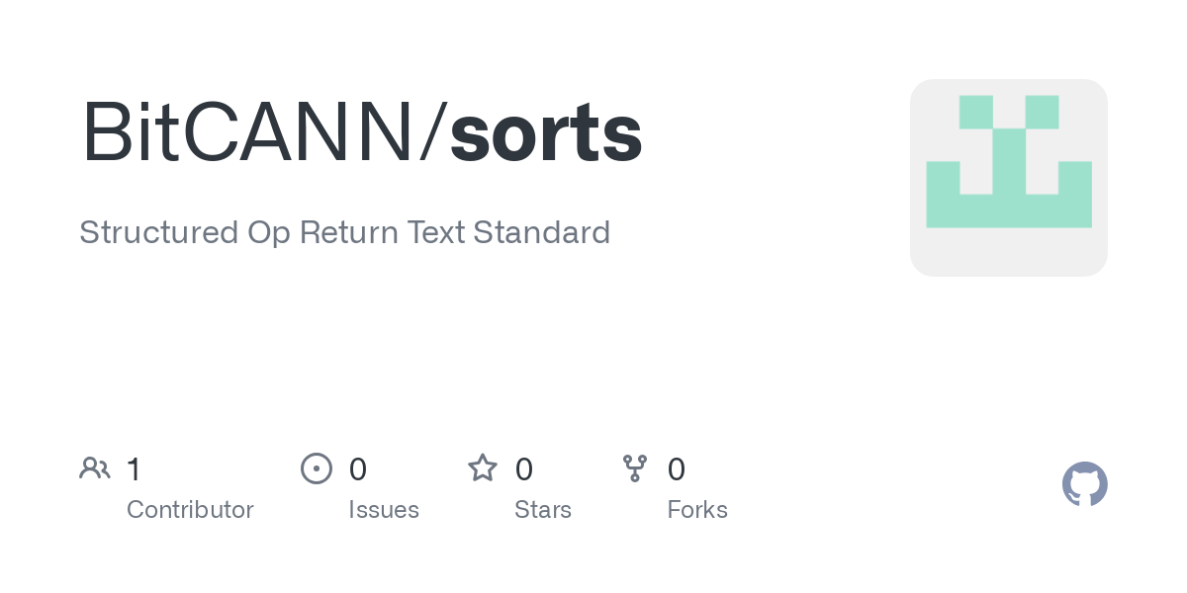The height and width of the screenshot is (593, 1187).
Task: Select the Stars label
Action: 543,510
